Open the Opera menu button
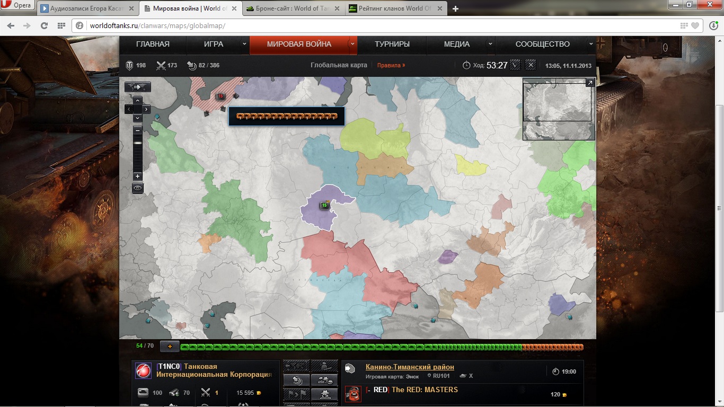The height and width of the screenshot is (407, 724). pyautogui.click(x=17, y=5)
